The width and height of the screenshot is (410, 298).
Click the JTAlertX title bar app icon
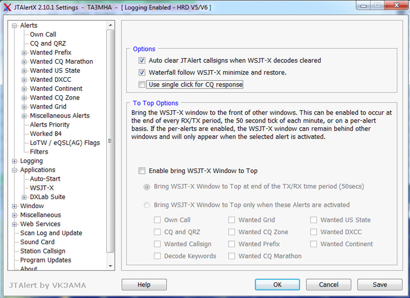pyautogui.click(x=7, y=7)
